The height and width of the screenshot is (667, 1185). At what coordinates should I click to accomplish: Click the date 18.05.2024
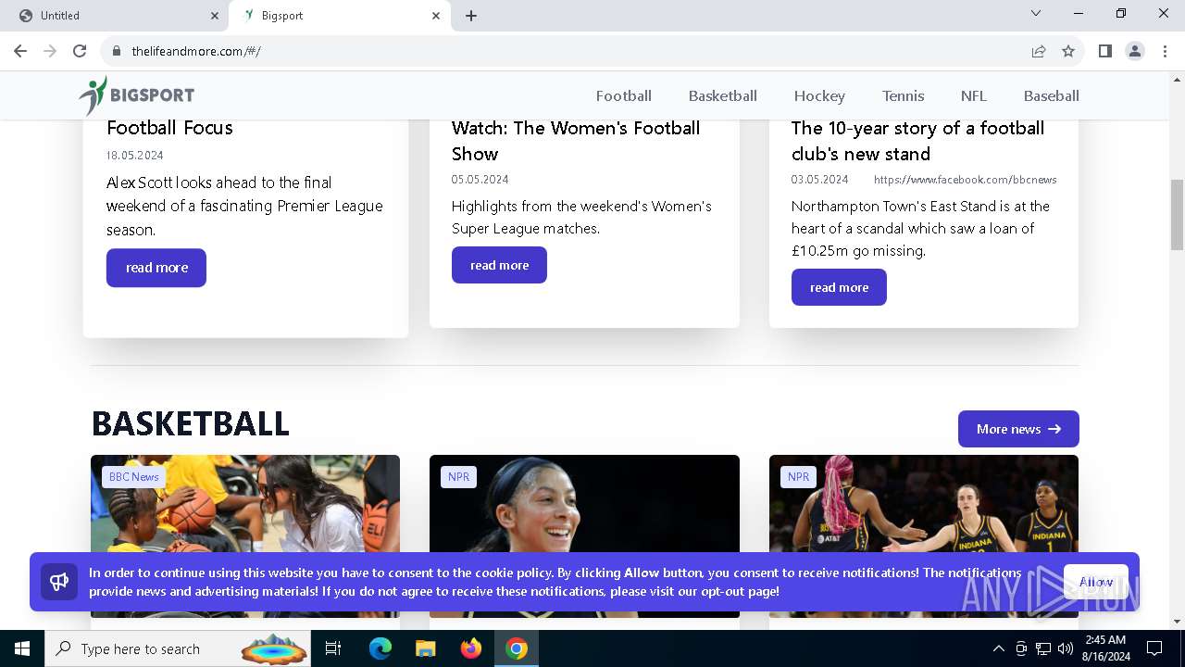point(135,156)
